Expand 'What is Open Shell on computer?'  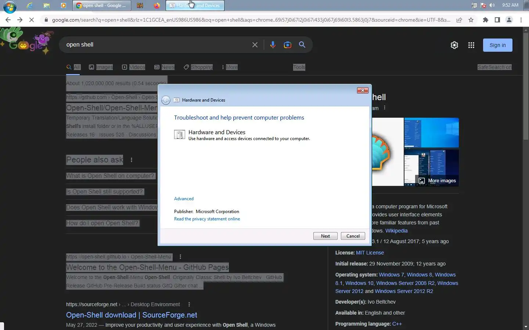tap(111, 176)
